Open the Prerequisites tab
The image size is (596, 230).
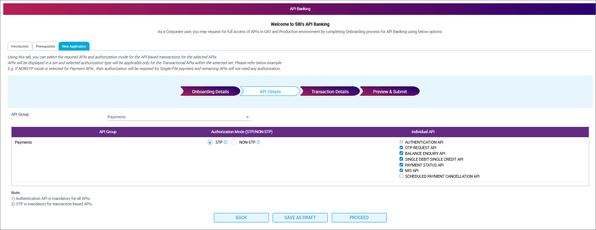point(45,46)
